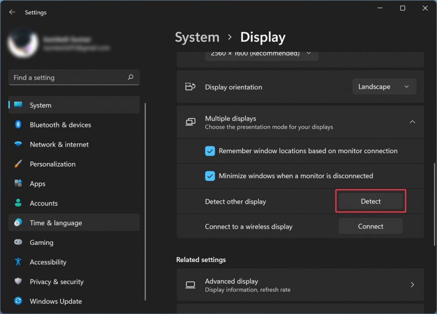Click the back arrow in Settings header

click(x=12, y=12)
